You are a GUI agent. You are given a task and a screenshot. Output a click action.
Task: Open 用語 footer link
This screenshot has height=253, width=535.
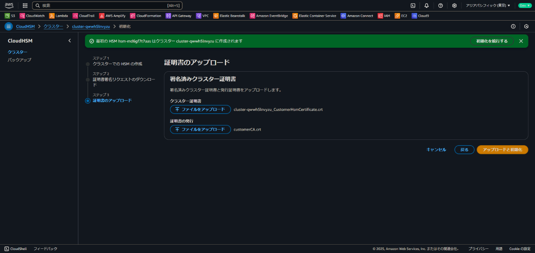coord(499,249)
